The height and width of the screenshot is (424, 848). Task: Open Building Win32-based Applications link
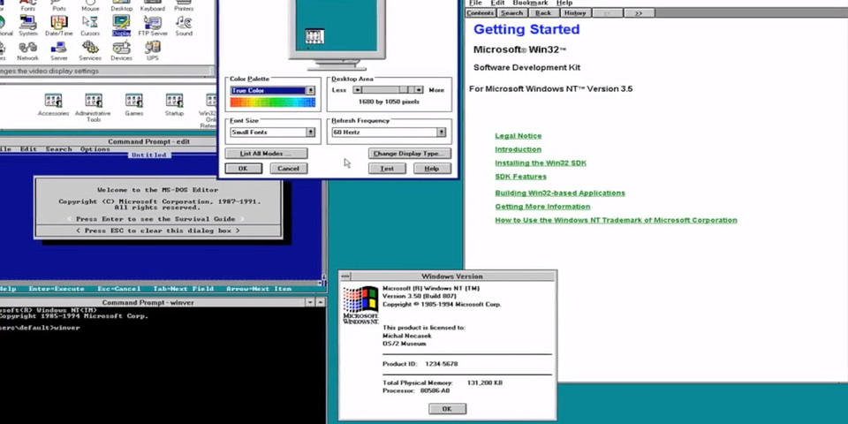[x=560, y=193]
